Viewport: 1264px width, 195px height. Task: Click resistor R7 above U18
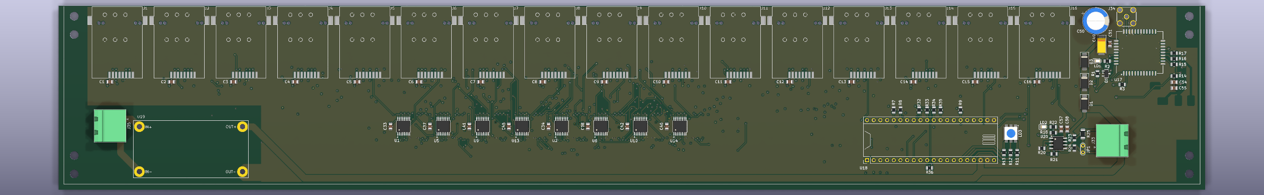[893, 111]
